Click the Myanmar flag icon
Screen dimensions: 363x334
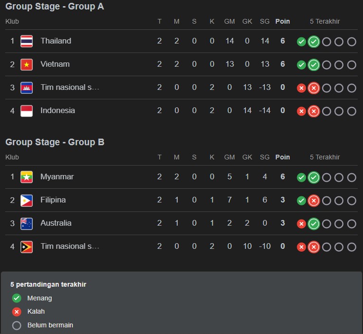[x=27, y=177]
